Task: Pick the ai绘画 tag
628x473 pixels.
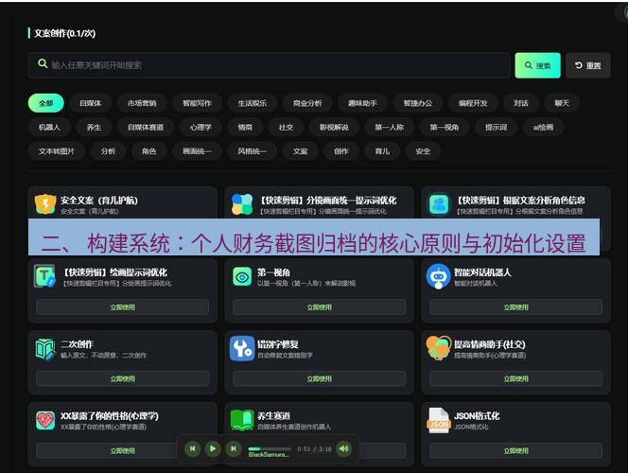Action: point(544,127)
